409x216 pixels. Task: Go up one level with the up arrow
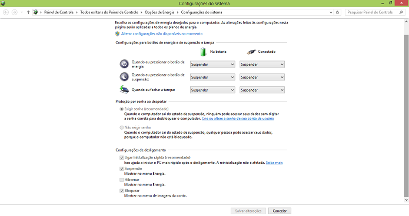[x=28, y=12]
